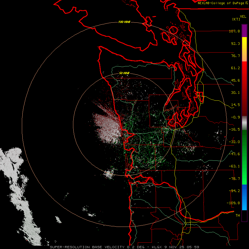Click the 45.6 velocity scale value
The height and width of the screenshot is (249, 249).
point(235,80)
